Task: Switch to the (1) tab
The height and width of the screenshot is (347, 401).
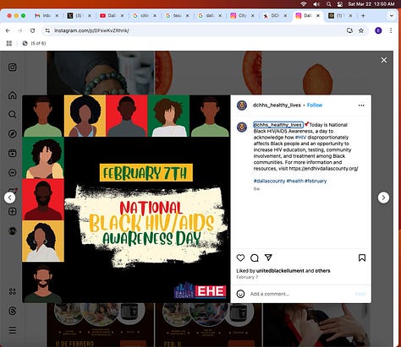Action: point(340,16)
